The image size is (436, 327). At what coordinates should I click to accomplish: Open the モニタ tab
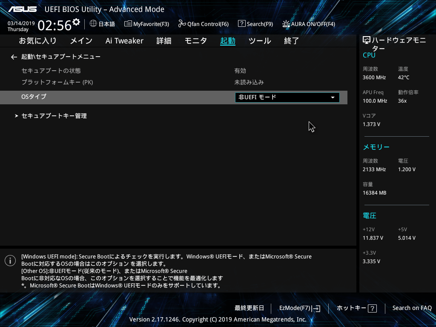[196, 41]
